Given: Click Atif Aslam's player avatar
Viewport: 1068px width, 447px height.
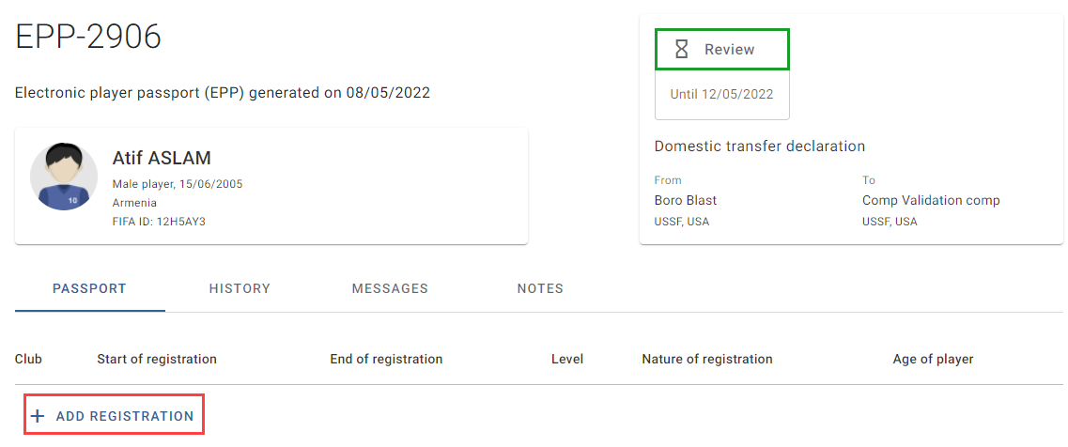Looking at the screenshot, I should [x=64, y=177].
